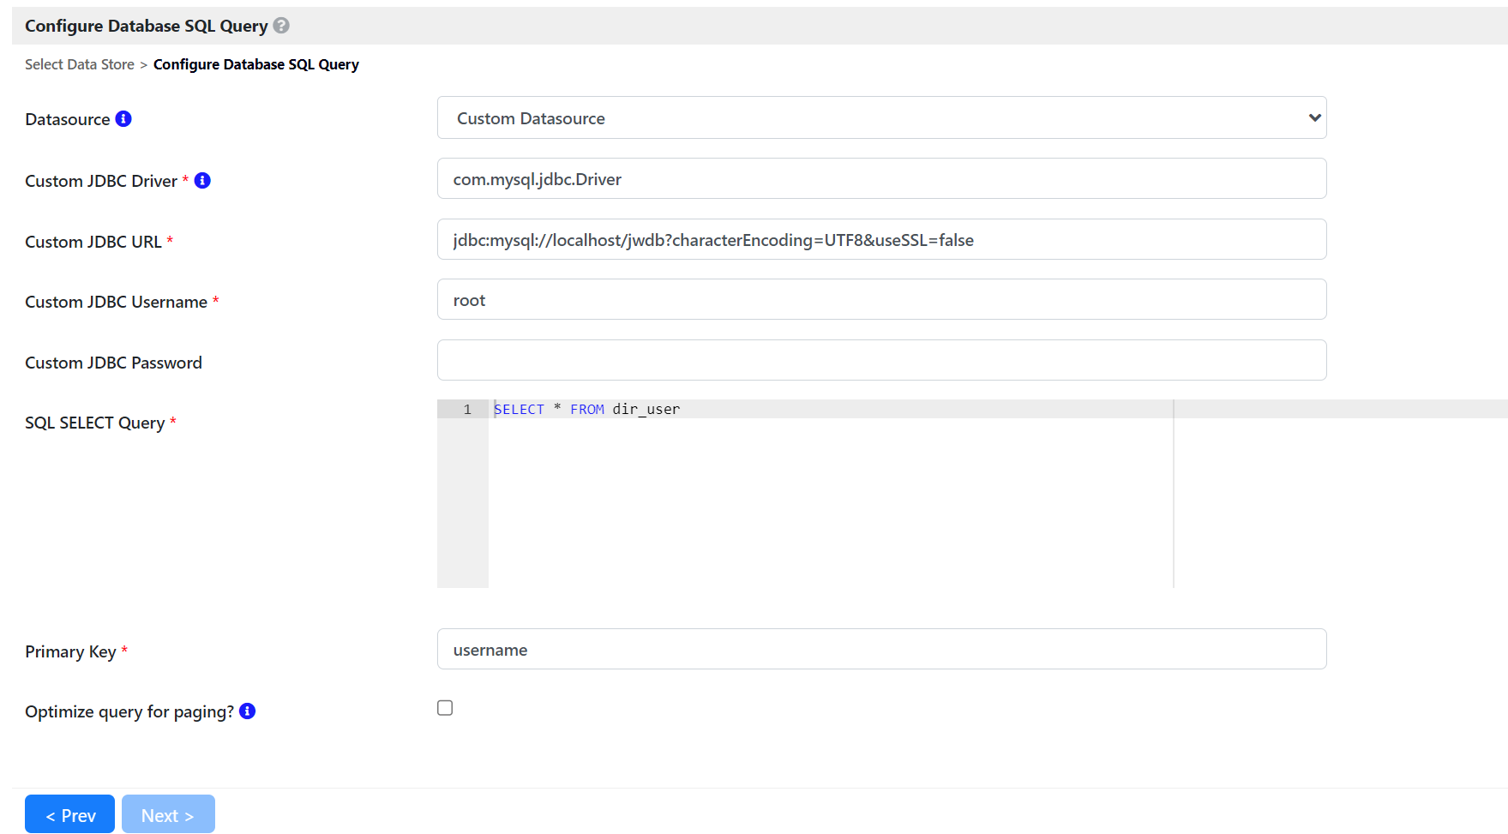Click the info icon beside Optimize query for paging
This screenshot has width=1508, height=834.
coord(248,711)
